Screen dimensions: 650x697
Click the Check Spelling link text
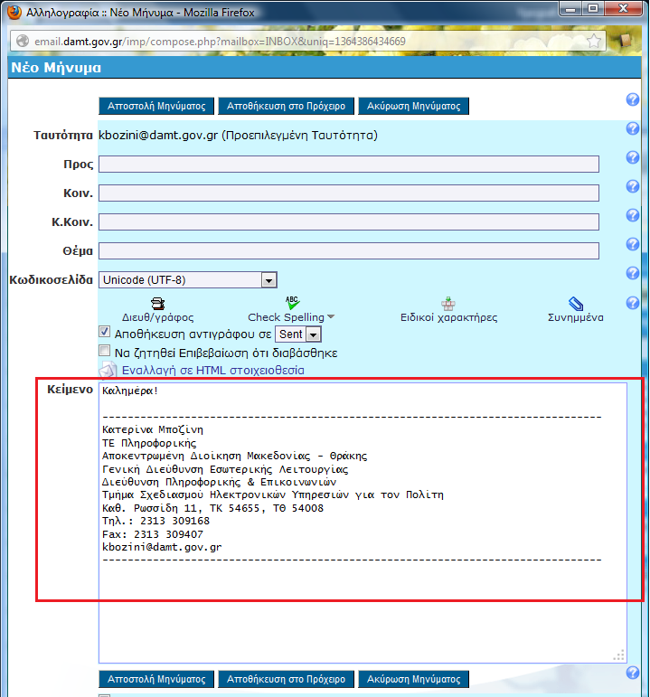point(286,317)
